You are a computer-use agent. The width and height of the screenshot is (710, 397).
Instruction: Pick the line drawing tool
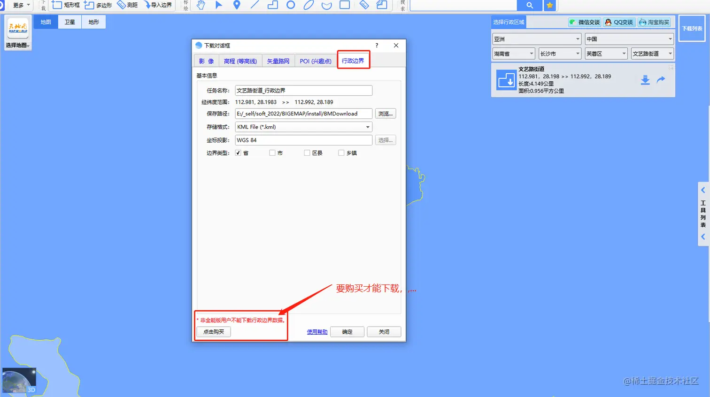[255, 5]
